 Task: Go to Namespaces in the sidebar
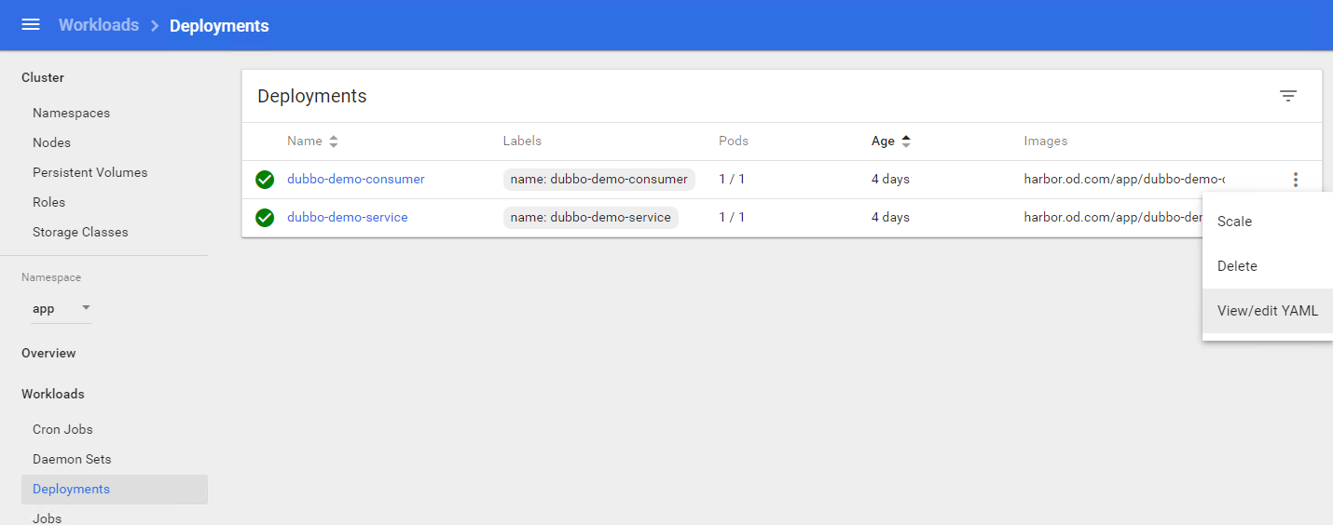tap(71, 113)
